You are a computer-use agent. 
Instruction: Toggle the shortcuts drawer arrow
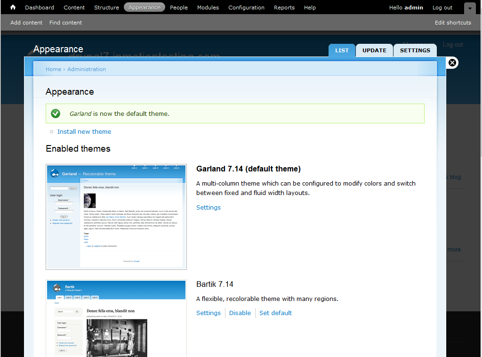point(470,8)
